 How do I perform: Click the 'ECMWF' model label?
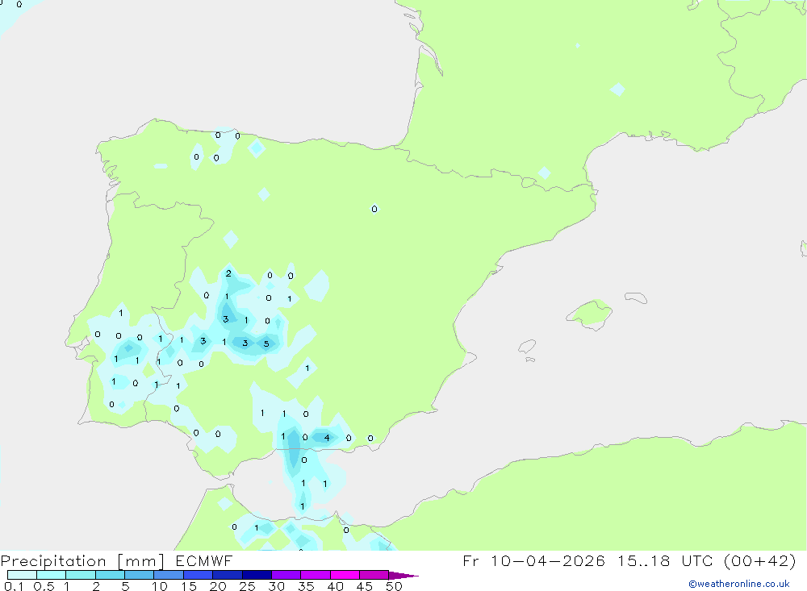click(x=204, y=561)
